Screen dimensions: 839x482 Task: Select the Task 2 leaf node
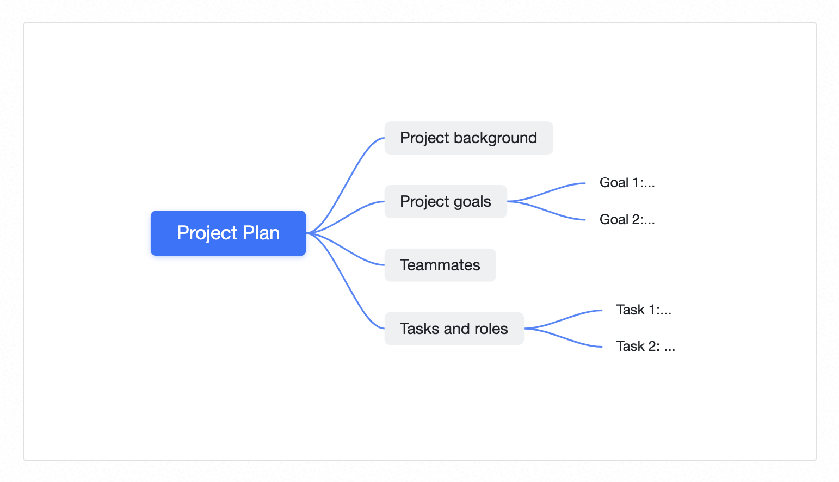[645, 347]
